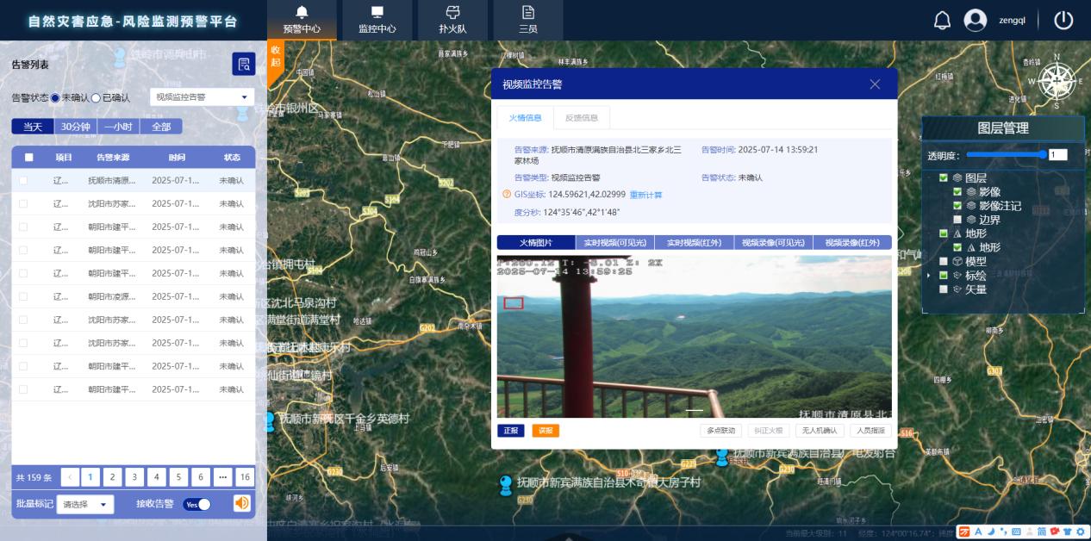Click the compass rose on map
This screenshot has width=1091, height=541.
(x=1057, y=83)
